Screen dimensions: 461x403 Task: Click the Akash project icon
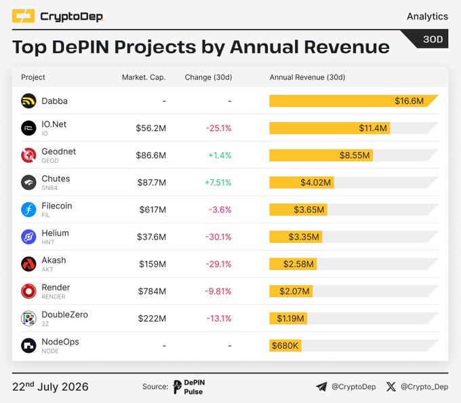pos(28,264)
